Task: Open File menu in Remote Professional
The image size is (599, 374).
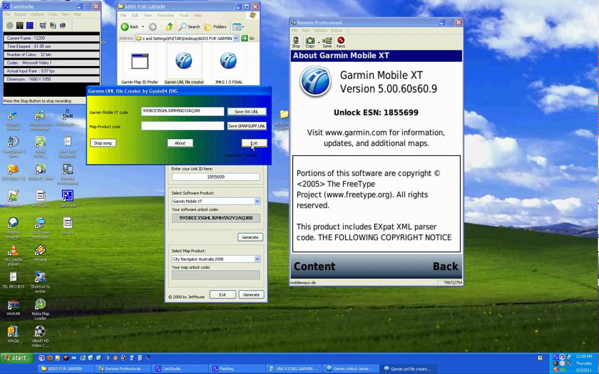Action: (x=294, y=30)
